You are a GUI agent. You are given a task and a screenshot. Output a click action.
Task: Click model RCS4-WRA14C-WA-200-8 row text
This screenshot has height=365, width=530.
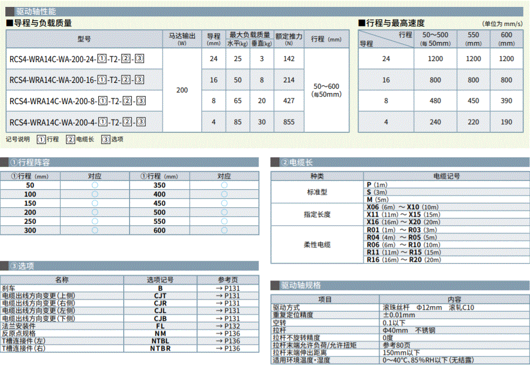78,101
